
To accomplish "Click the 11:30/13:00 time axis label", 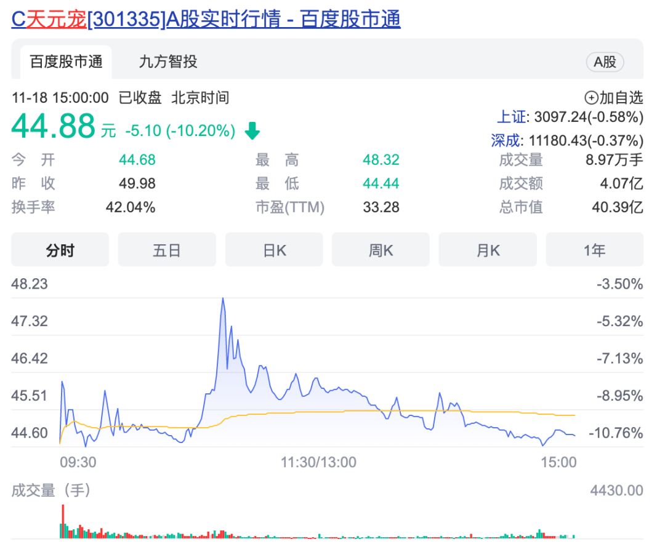I will [318, 462].
